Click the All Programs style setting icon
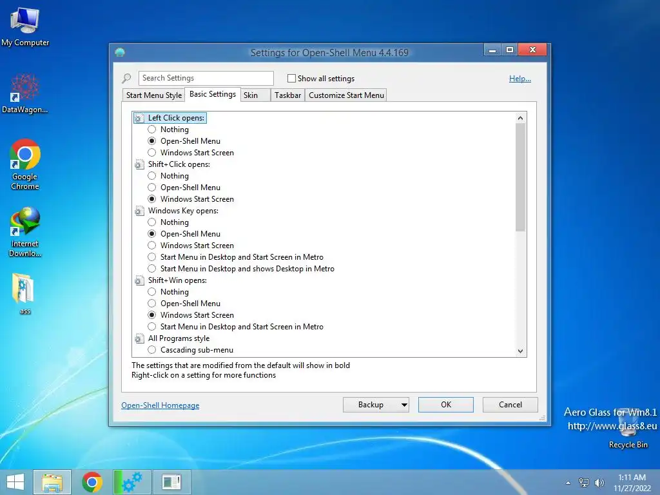 pyautogui.click(x=139, y=338)
